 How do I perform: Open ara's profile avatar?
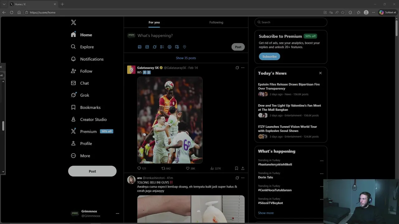[131, 180]
